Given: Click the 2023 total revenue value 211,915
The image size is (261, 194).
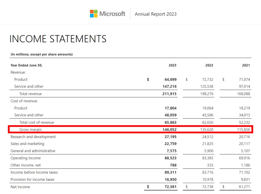Looking at the screenshot, I should click(x=169, y=94).
